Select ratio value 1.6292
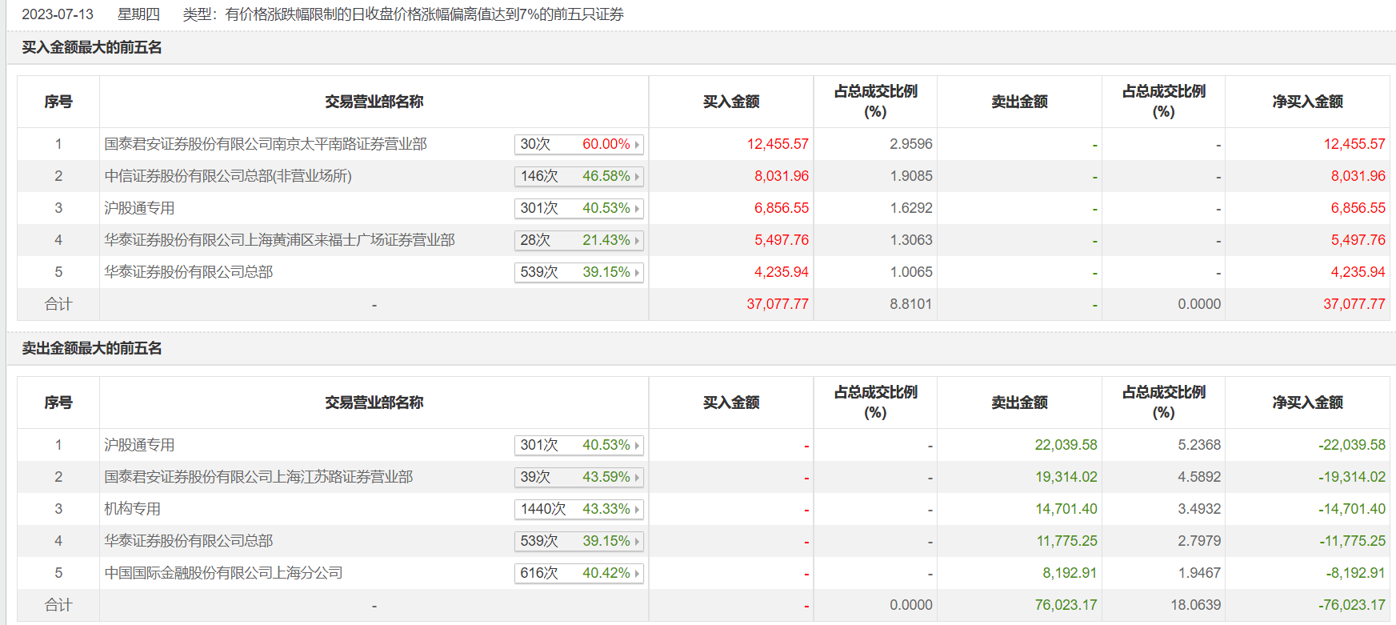 point(911,208)
